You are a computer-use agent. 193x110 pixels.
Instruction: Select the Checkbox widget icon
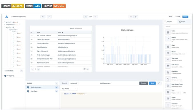point(168,73)
